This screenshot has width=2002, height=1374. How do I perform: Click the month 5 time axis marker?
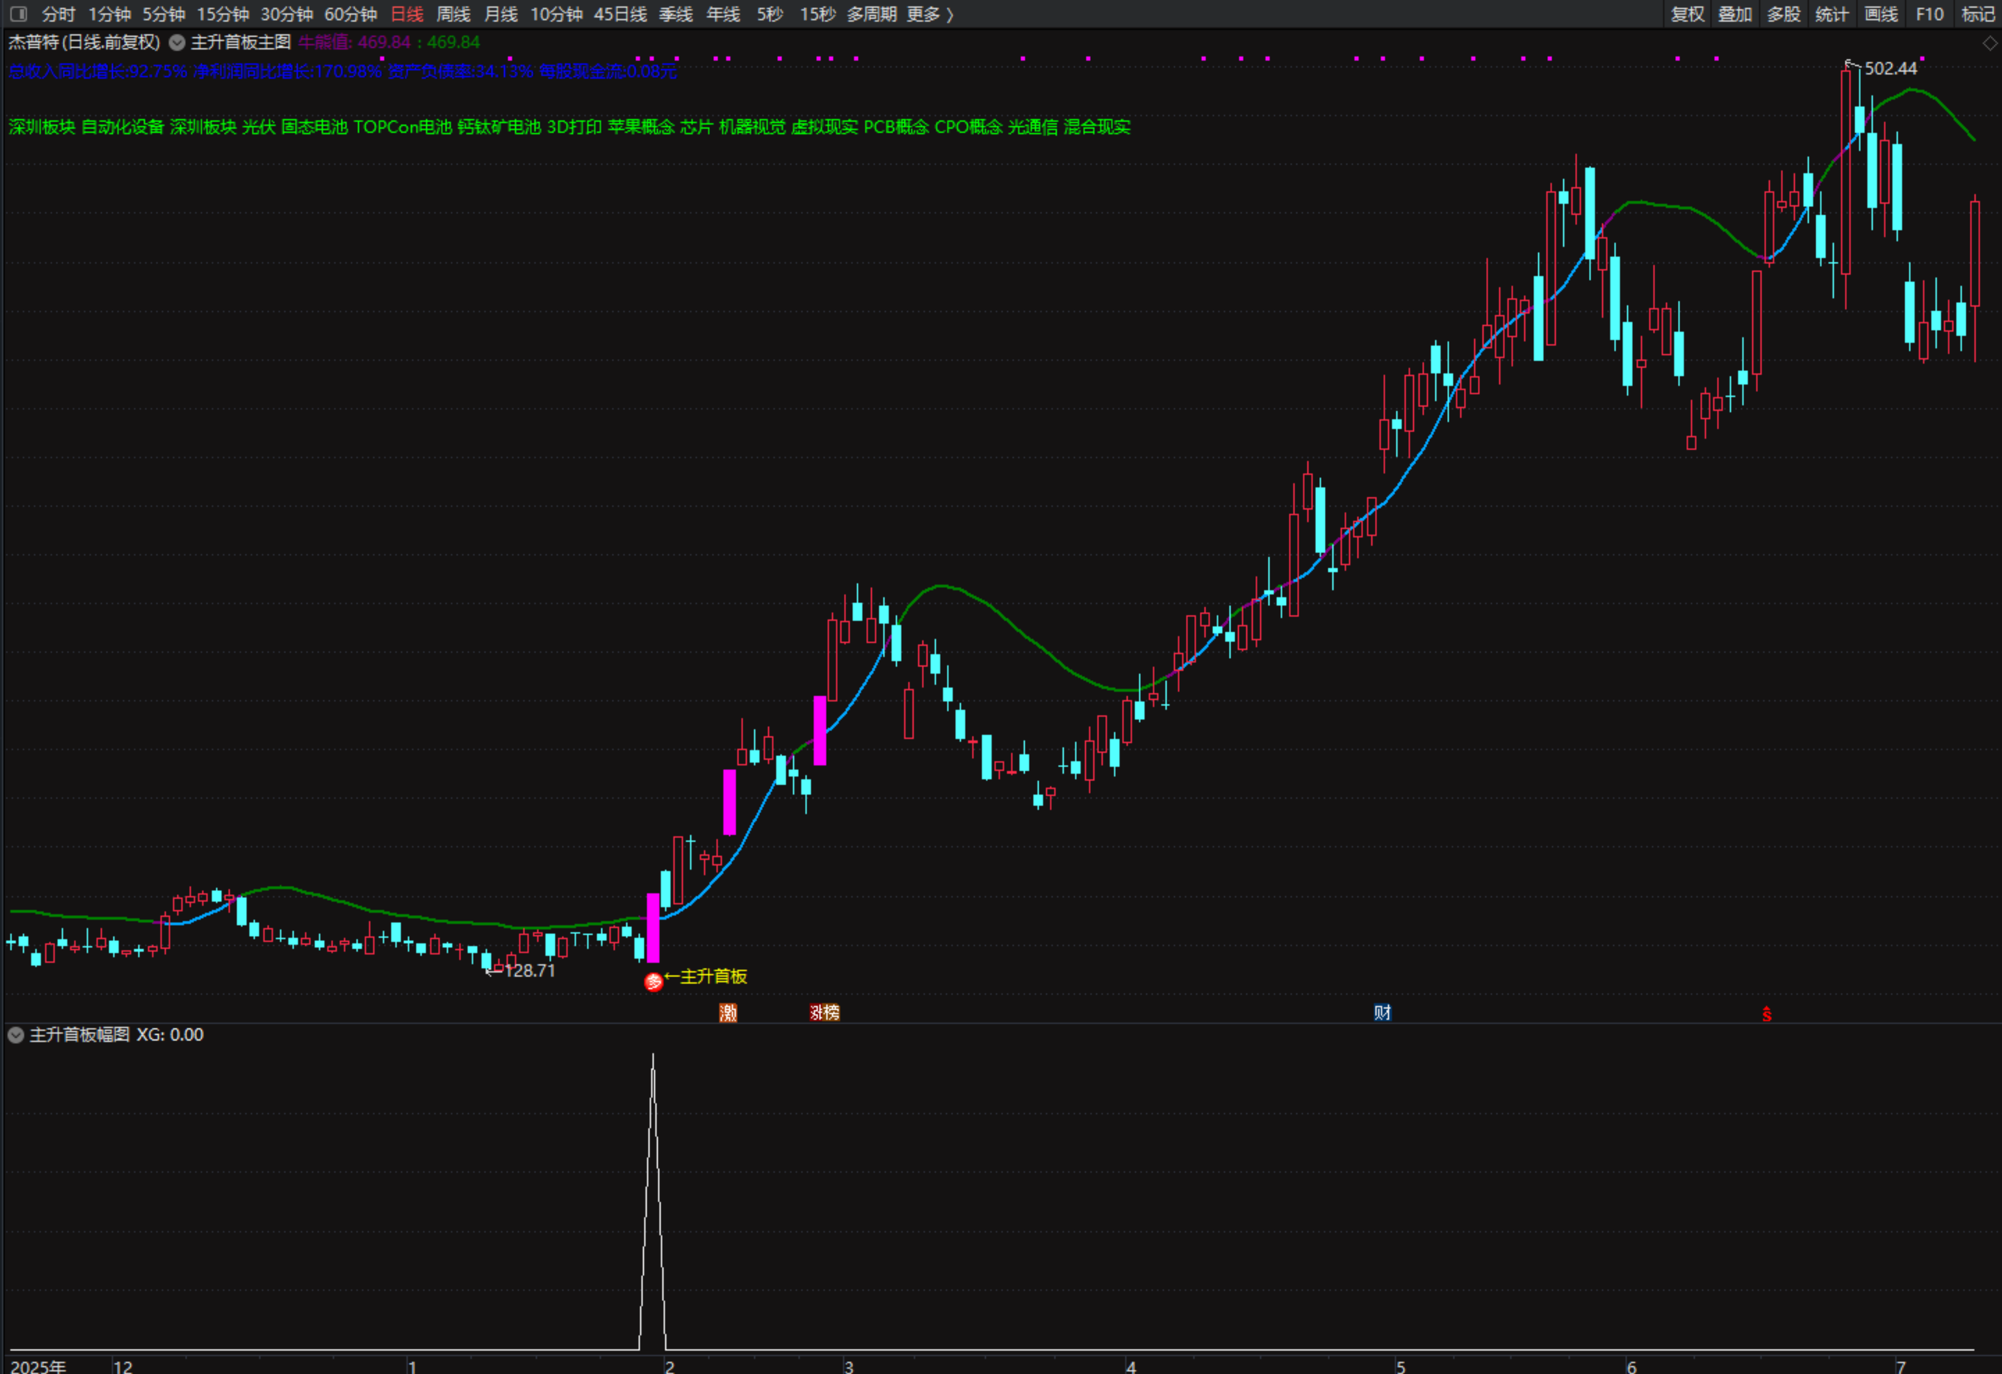point(1400,1366)
